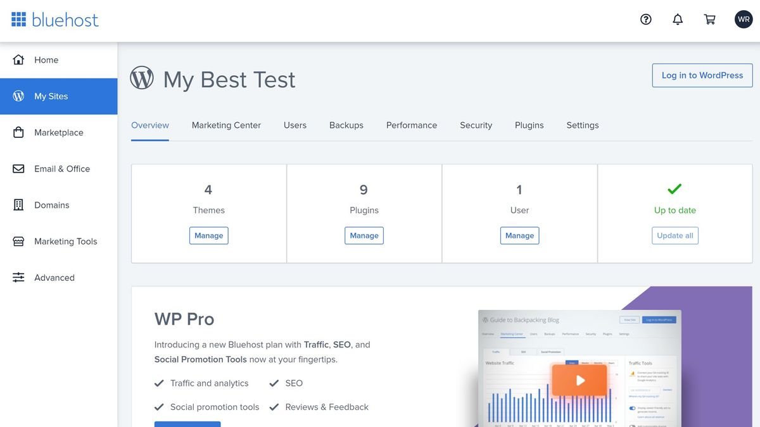Open the Performance tab

click(412, 125)
